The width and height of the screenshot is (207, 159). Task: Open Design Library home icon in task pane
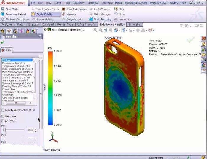(x=203, y=44)
